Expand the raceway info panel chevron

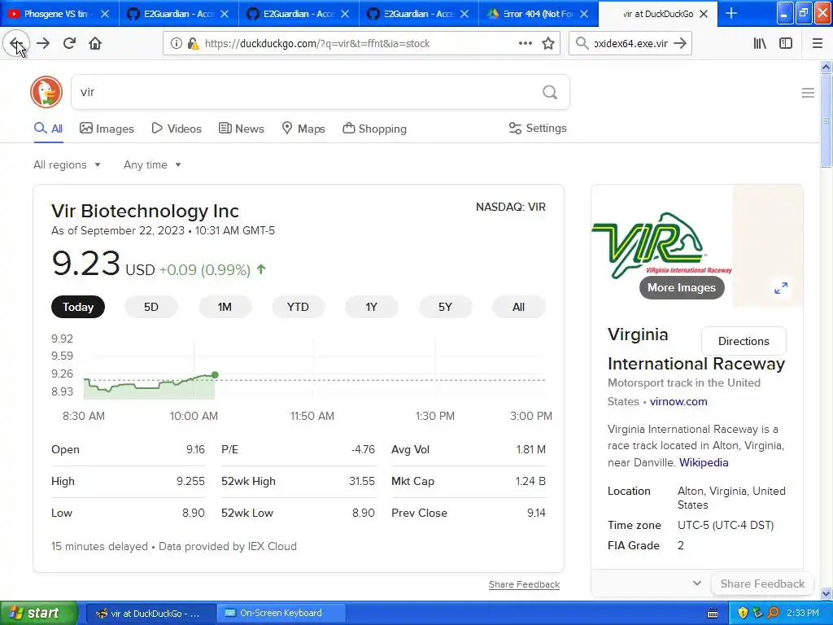click(697, 583)
